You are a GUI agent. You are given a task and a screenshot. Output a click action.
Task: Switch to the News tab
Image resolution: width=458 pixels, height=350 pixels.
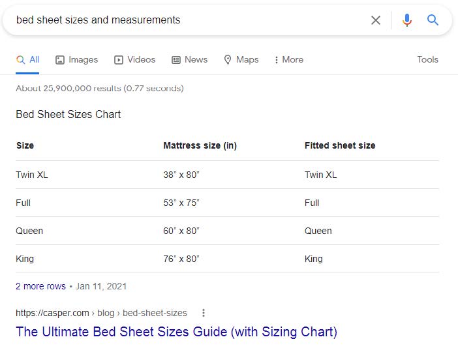[x=190, y=59]
